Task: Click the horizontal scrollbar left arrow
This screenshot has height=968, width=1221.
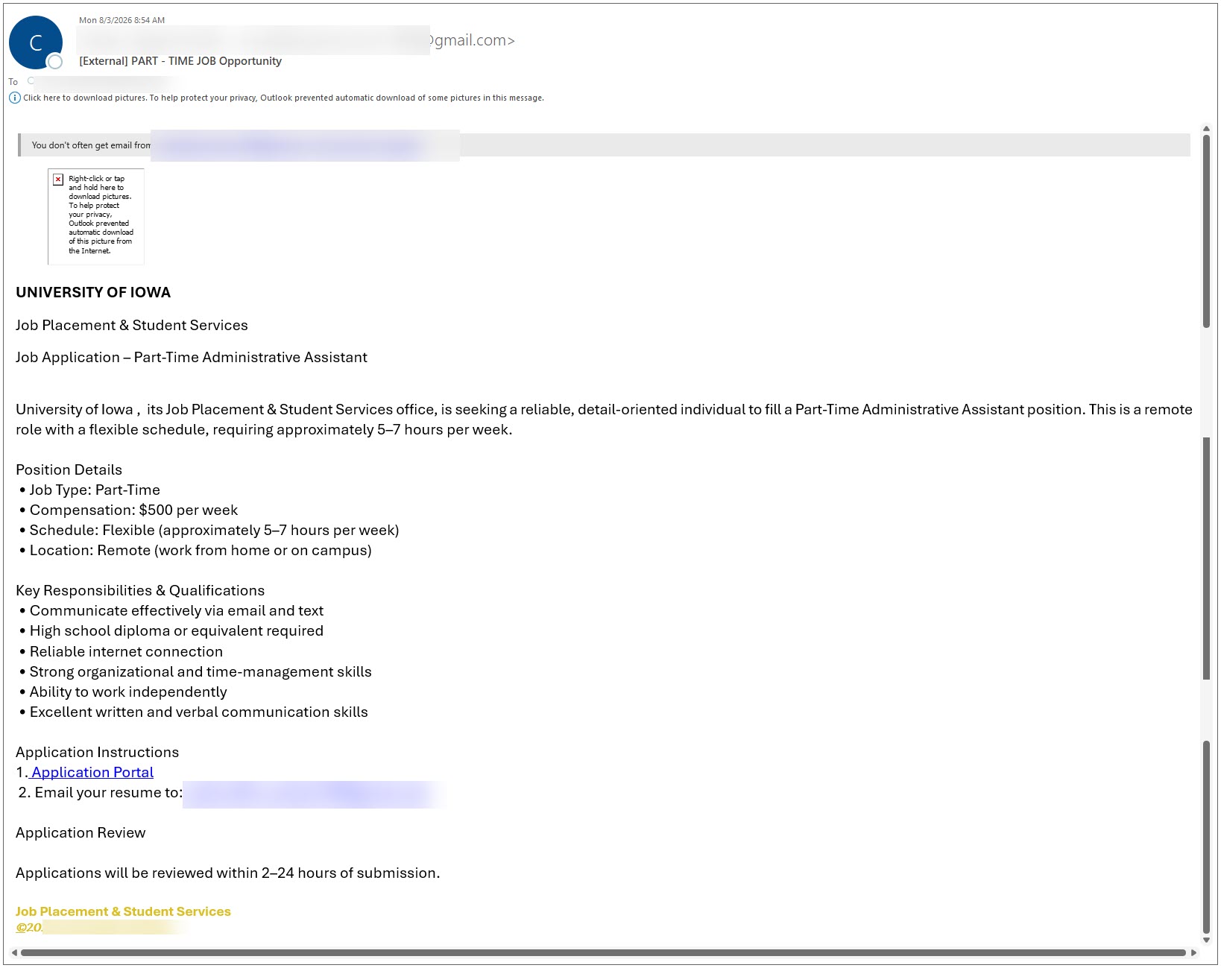Action: point(15,952)
